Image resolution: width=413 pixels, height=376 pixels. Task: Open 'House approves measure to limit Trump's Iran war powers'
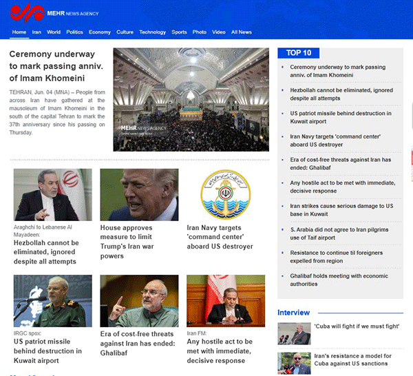coord(127,242)
